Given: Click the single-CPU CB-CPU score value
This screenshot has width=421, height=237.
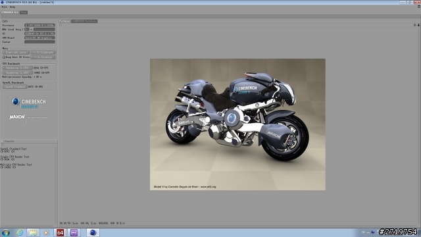Looking at the screenshot, I should tap(41, 68).
